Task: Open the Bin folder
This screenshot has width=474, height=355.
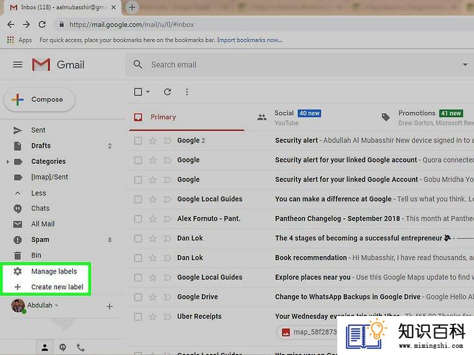Action: point(36,256)
